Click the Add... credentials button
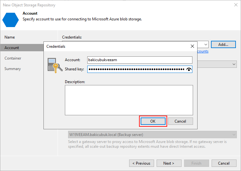241x171 pixels. click(223, 45)
